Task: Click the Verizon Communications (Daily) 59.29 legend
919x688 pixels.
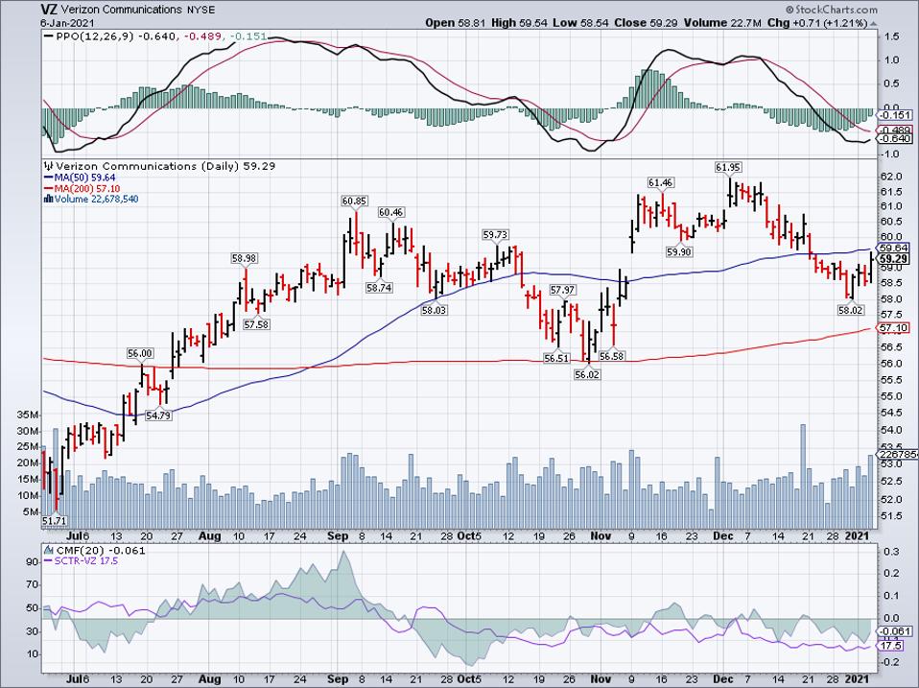Action: click(166, 166)
